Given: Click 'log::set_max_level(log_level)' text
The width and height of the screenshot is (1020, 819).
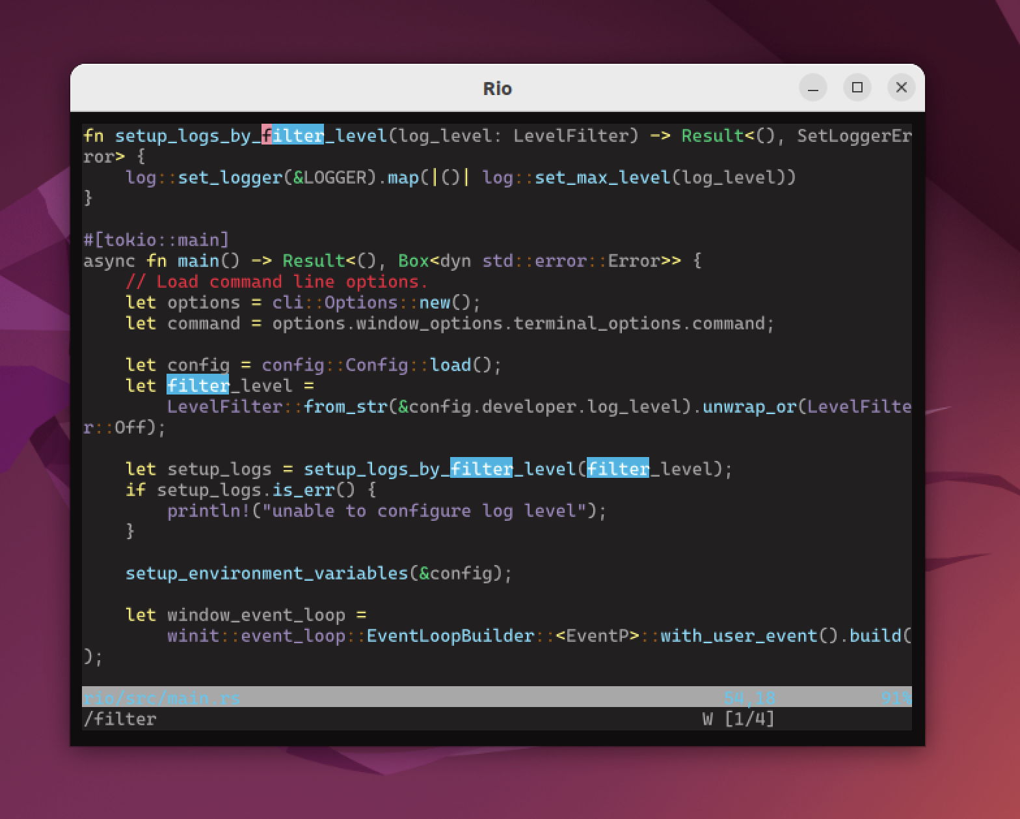Looking at the screenshot, I should [634, 177].
